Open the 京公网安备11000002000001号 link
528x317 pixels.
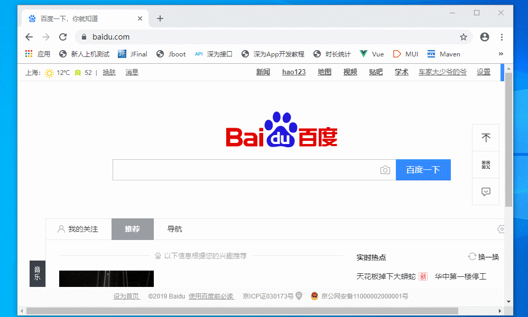pyautogui.click(x=364, y=296)
